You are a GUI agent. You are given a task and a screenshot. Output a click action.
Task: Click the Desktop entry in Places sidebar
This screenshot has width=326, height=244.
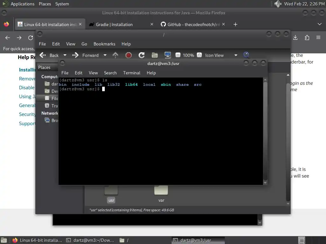tap(51, 91)
